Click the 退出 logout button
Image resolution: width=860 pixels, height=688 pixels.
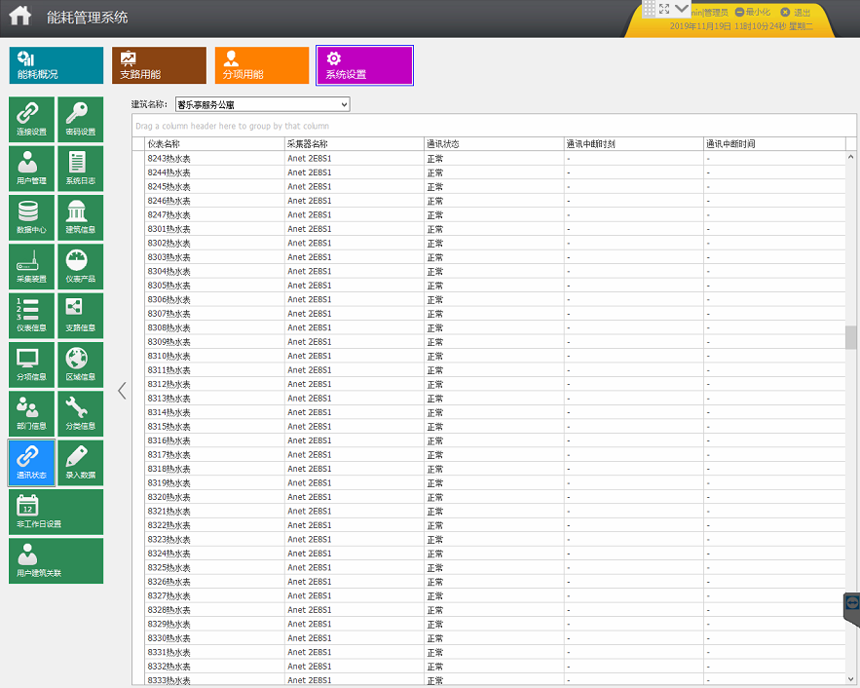pos(796,12)
